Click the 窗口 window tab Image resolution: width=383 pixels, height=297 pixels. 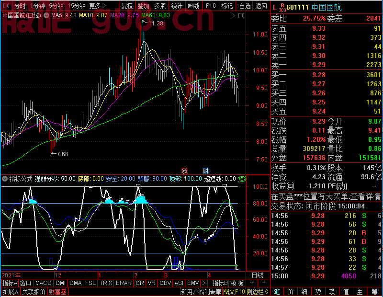[26, 283]
